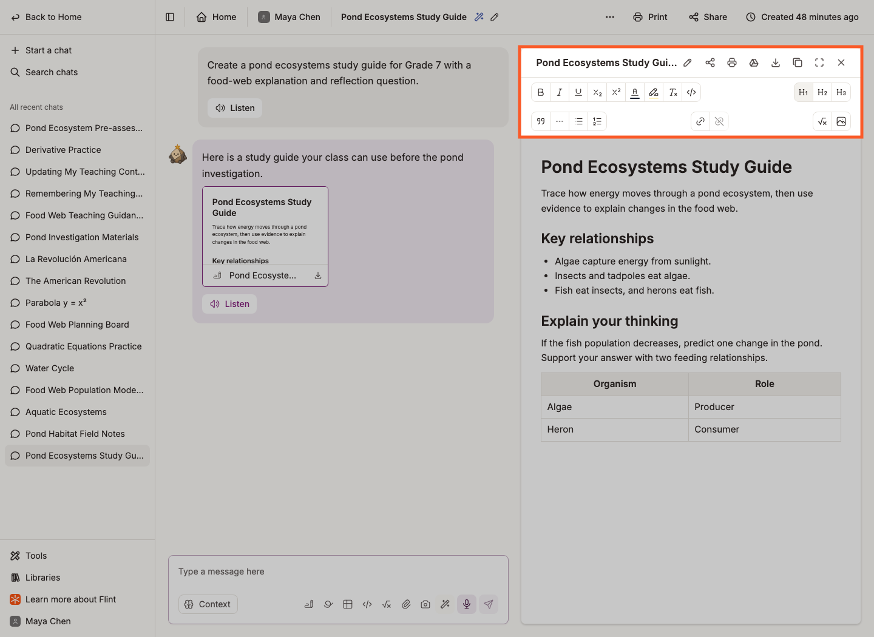Copy the document contents
874x637 pixels.
point(798,62)
